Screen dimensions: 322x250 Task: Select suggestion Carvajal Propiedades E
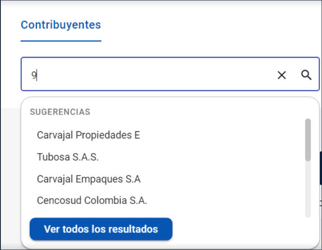pyautogui.click(x=88, y=135)
